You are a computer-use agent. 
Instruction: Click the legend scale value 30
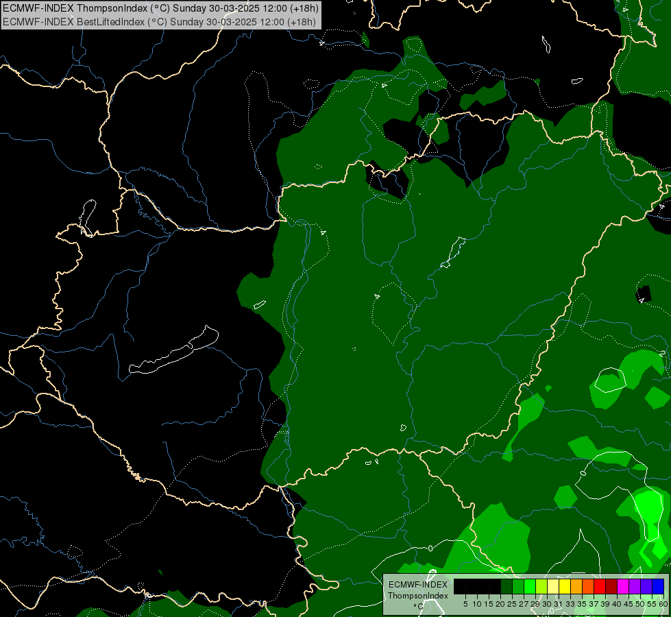coord(548,604)
